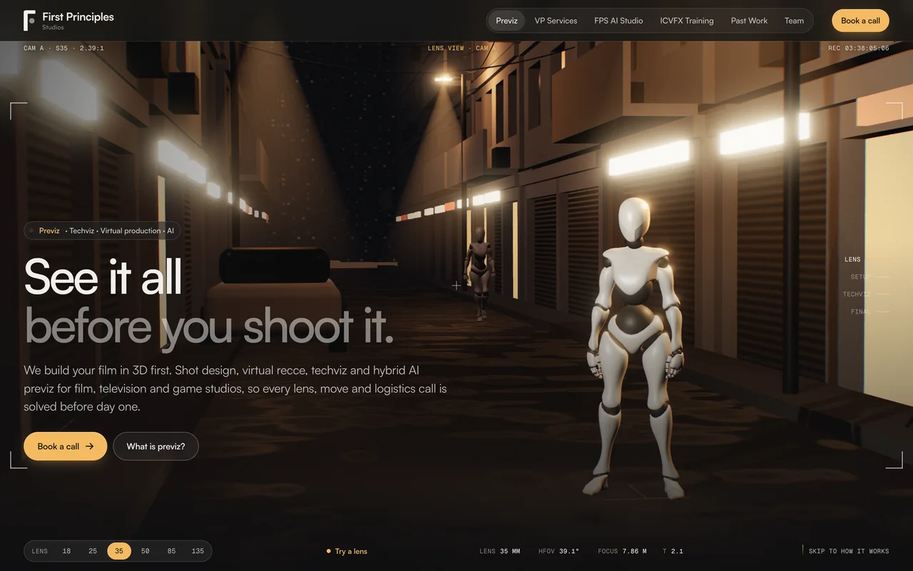Viewport: 913px width, 571px height.
Task: Open the Team page
Action: [x=794, y=21]
